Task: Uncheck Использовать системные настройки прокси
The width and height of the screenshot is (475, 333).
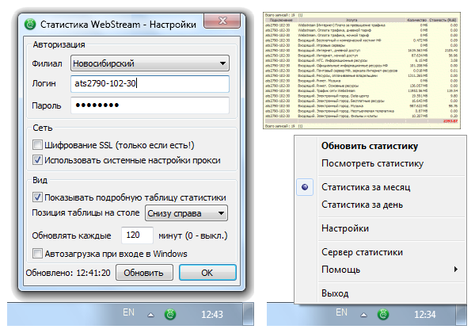Action: [37, 160]
